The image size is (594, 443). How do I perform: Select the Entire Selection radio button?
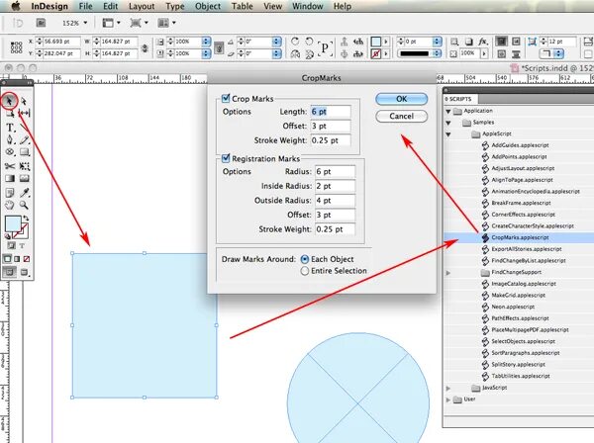click(305, 271)
